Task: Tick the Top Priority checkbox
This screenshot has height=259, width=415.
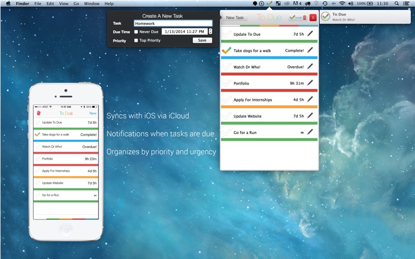Action: (x=136, y=40)
